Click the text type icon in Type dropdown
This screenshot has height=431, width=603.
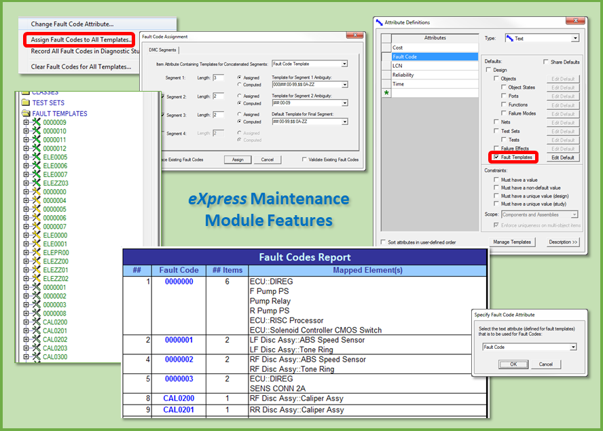click(x=510, y=39)
